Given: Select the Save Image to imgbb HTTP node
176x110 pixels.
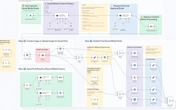Looking at the screenshot, I should 60,49.
